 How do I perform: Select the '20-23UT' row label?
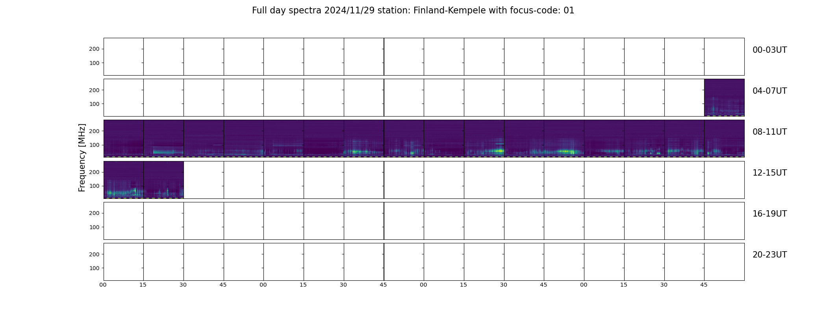click(770, 255)
